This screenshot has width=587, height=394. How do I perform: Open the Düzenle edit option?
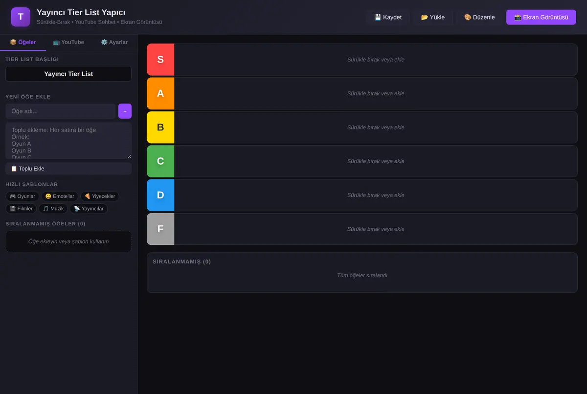coord(479,17)
